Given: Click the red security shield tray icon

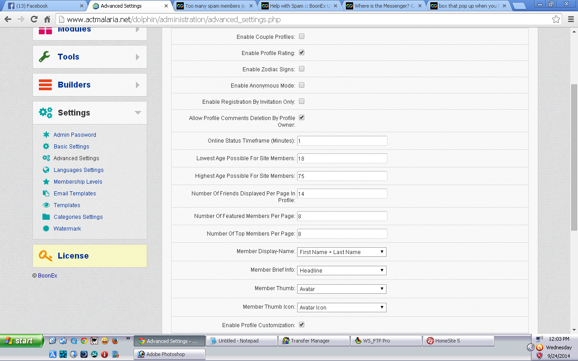Looking at the screenshot, I should [539, 355].
